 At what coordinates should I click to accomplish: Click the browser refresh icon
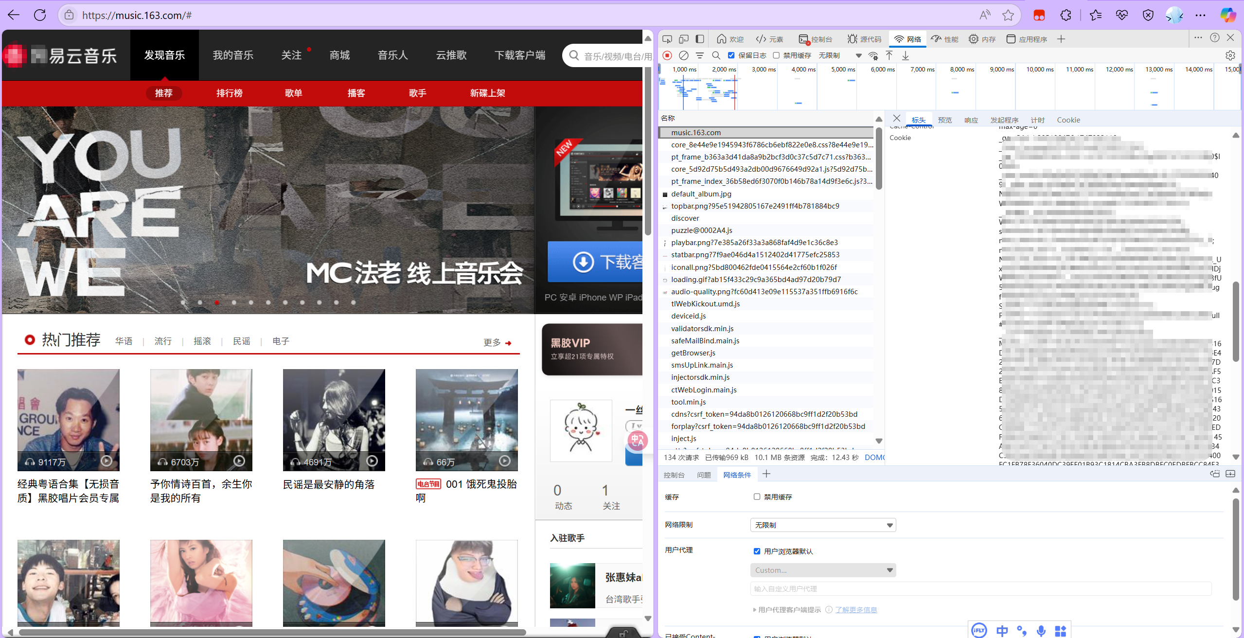40,15
